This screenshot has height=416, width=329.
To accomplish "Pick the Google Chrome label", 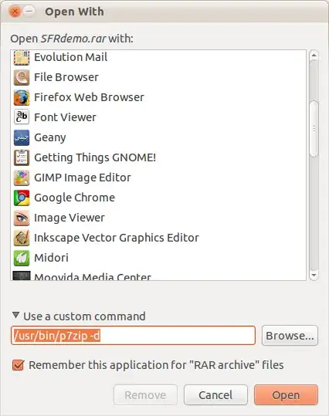I will [x=75, y=198].
